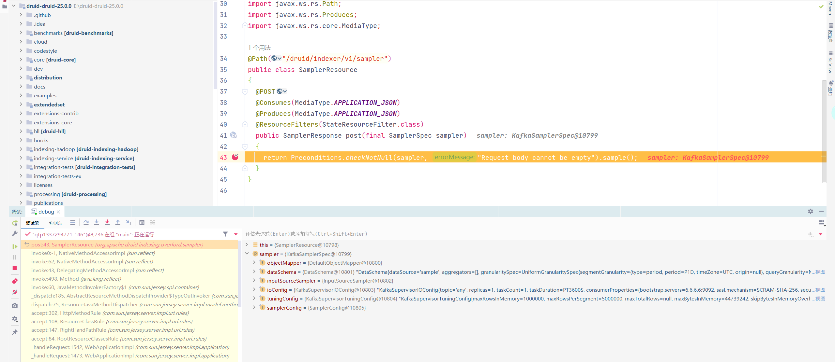
Task: Click the red Stop icon
Action: coord(15,268)
